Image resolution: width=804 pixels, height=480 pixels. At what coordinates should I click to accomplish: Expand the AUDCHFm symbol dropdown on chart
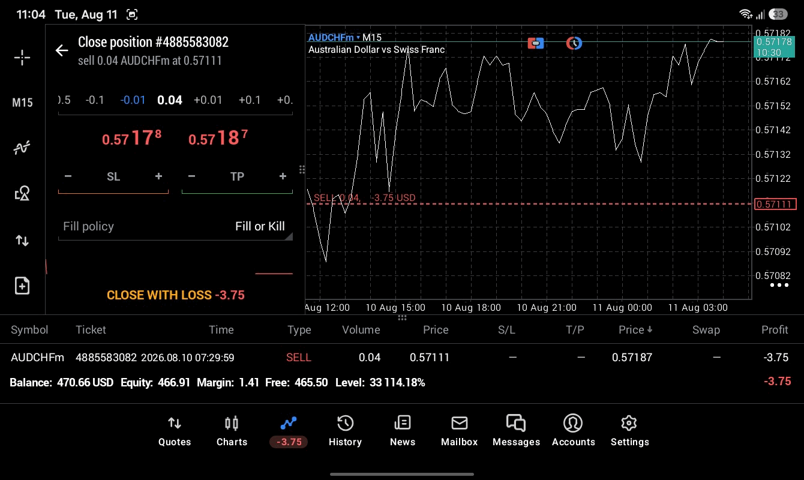pos(334,37)
